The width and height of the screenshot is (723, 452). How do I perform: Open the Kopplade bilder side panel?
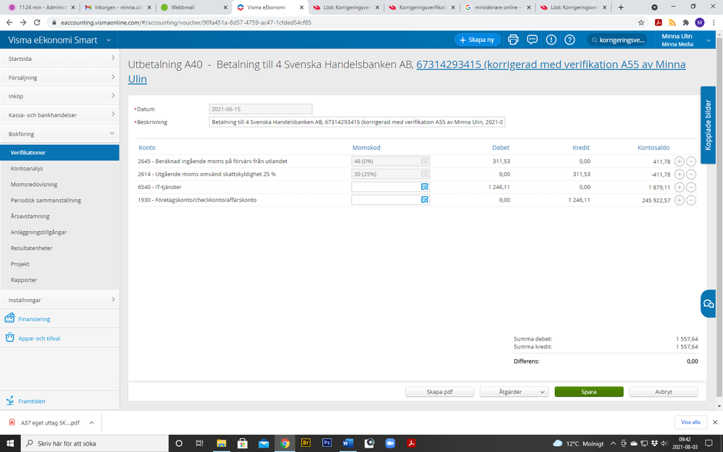point(709,125)
